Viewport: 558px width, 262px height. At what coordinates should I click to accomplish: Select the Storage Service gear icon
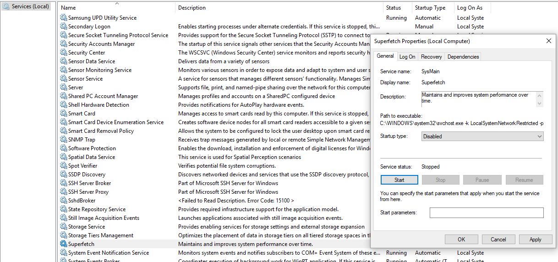pyautogui.click(x=63, y=227)
